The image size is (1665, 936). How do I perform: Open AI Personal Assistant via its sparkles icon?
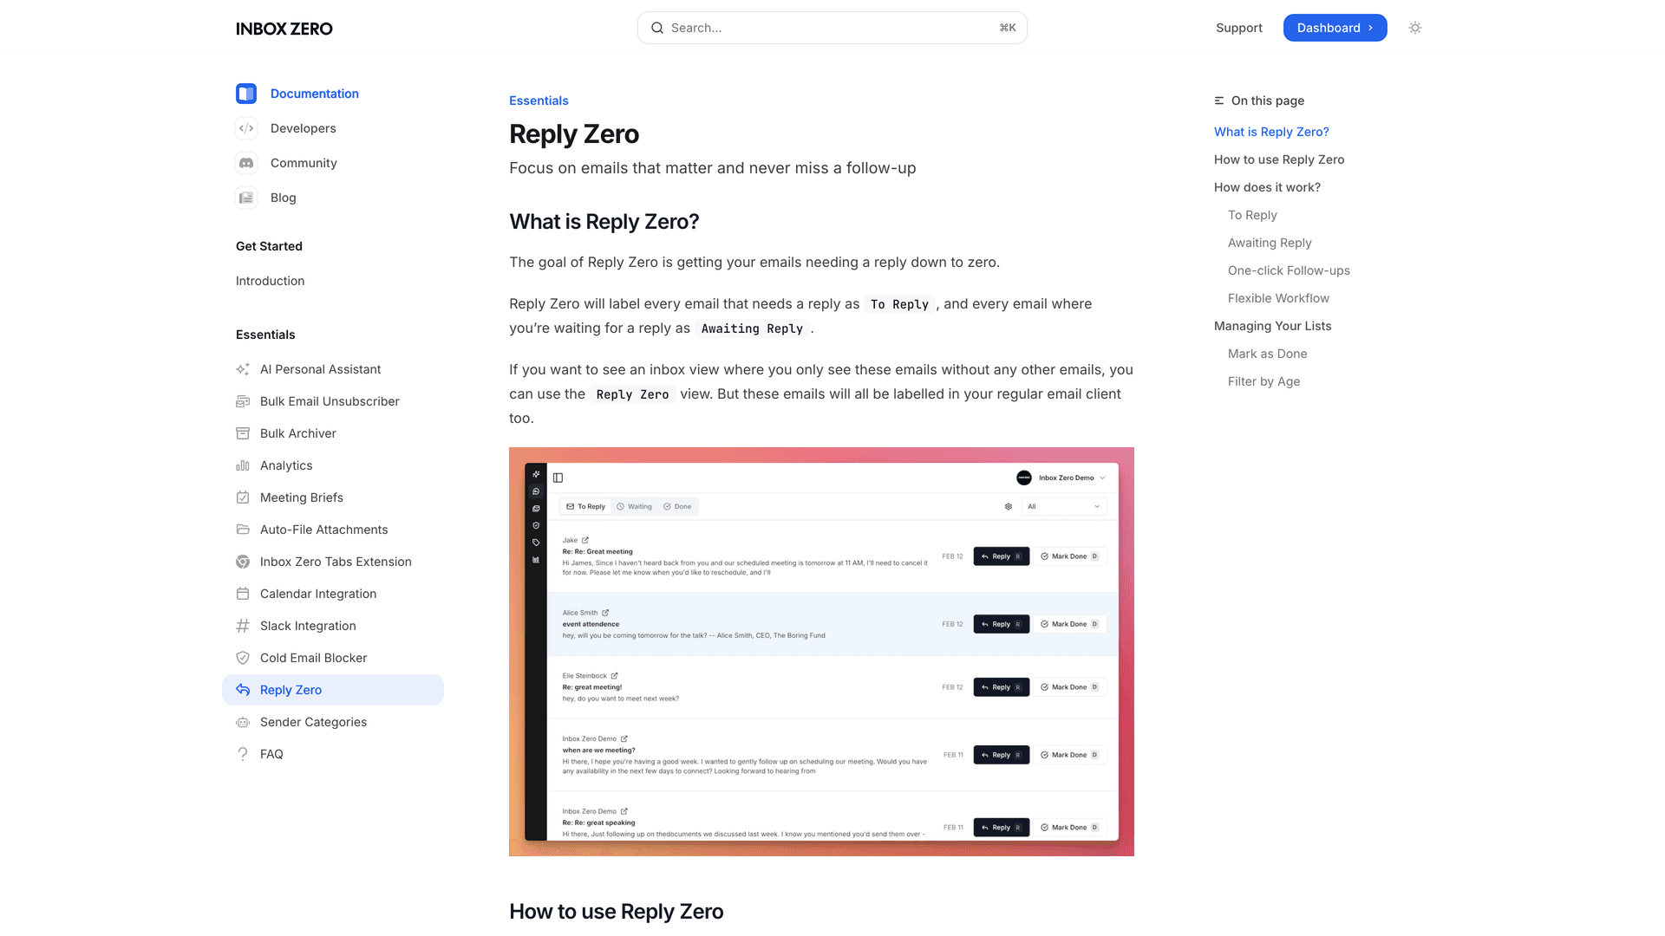pyautogui.click(x=243, y=369)
